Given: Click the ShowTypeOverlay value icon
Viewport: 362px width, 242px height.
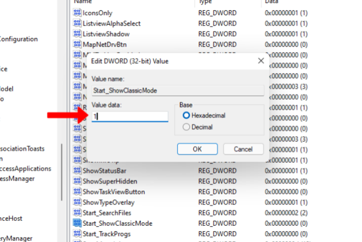Looking at the screenshot, I should click(77, 202).
